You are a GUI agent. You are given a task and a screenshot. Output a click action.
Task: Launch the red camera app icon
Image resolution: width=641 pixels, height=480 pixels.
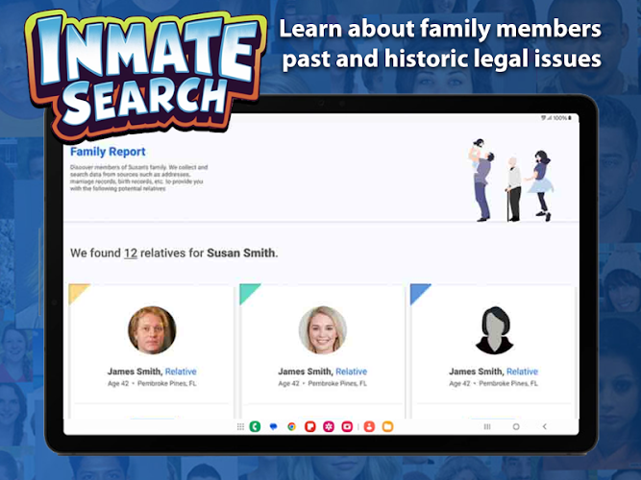pos(347,426)
